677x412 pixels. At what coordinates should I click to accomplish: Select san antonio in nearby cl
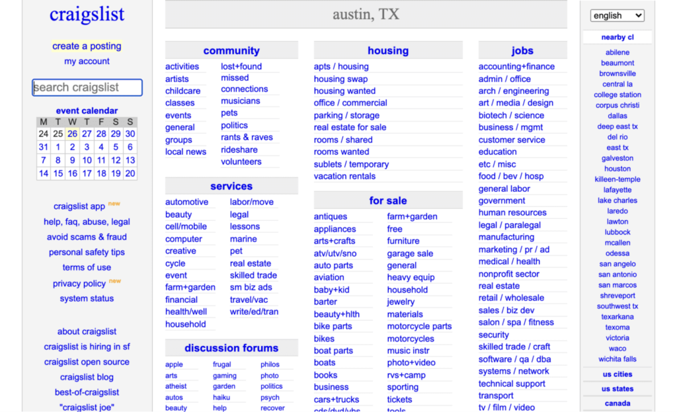[617, 274]
